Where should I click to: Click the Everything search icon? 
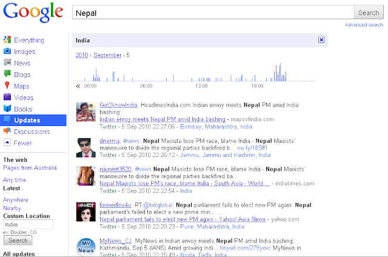coord(7,39)
